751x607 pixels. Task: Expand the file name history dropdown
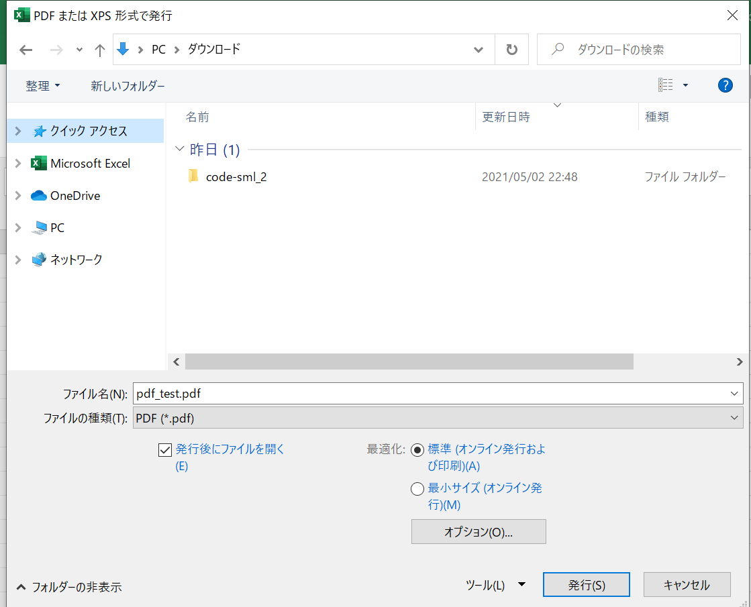tap(735, 394)
